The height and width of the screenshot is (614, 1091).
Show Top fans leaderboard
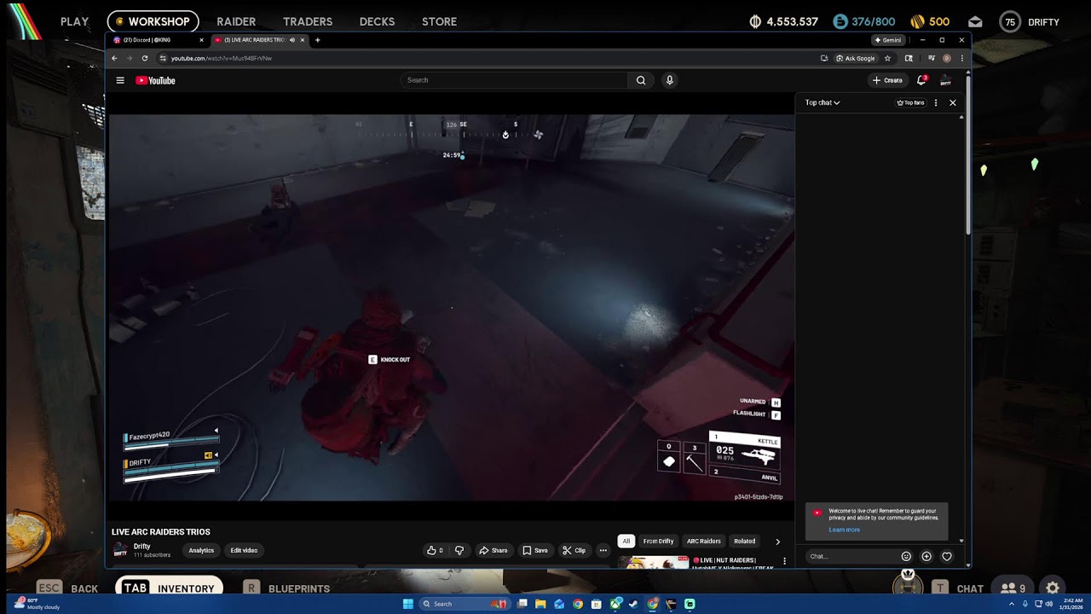(910, 102)
